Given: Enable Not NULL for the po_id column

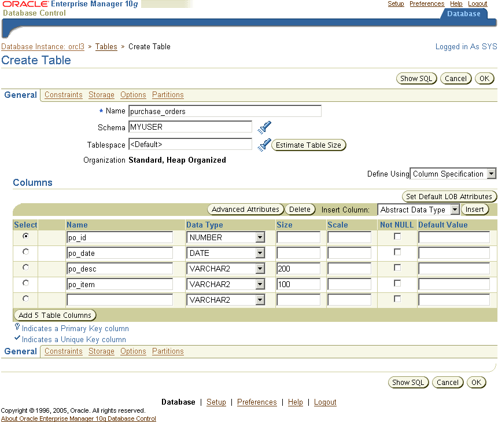Looking at the screenshot, I should point(397,237).
